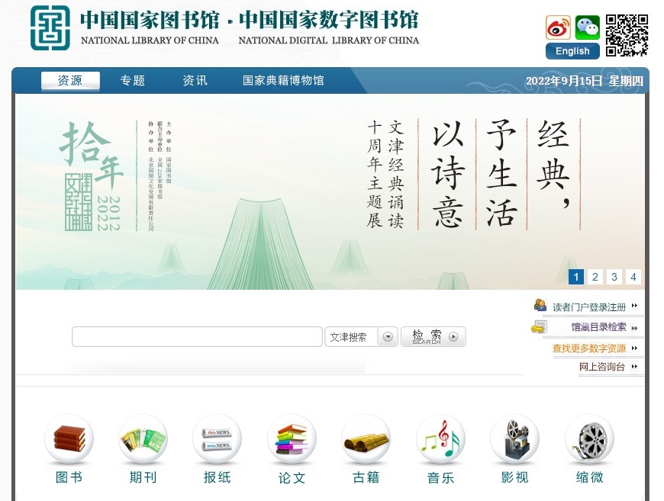Viewport: 664px width, 501px height.
Task: Click the 音乐 text label
Action: 440,478
